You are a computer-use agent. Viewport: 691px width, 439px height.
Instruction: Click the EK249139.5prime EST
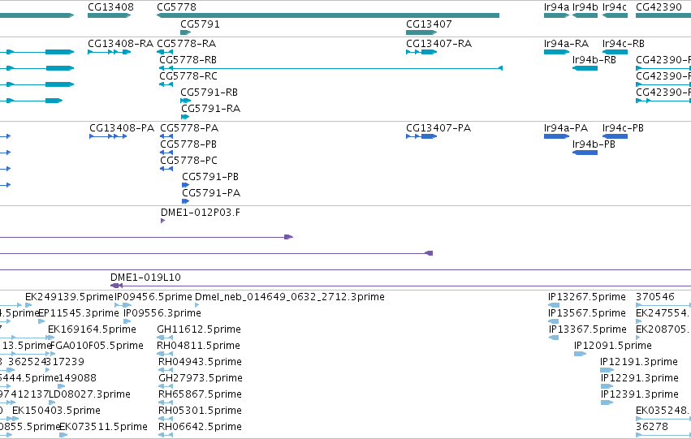[x=28, y=305]
